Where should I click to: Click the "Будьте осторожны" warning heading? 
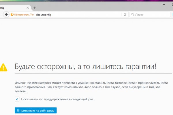pyautogui.click(x=85, y=67)
